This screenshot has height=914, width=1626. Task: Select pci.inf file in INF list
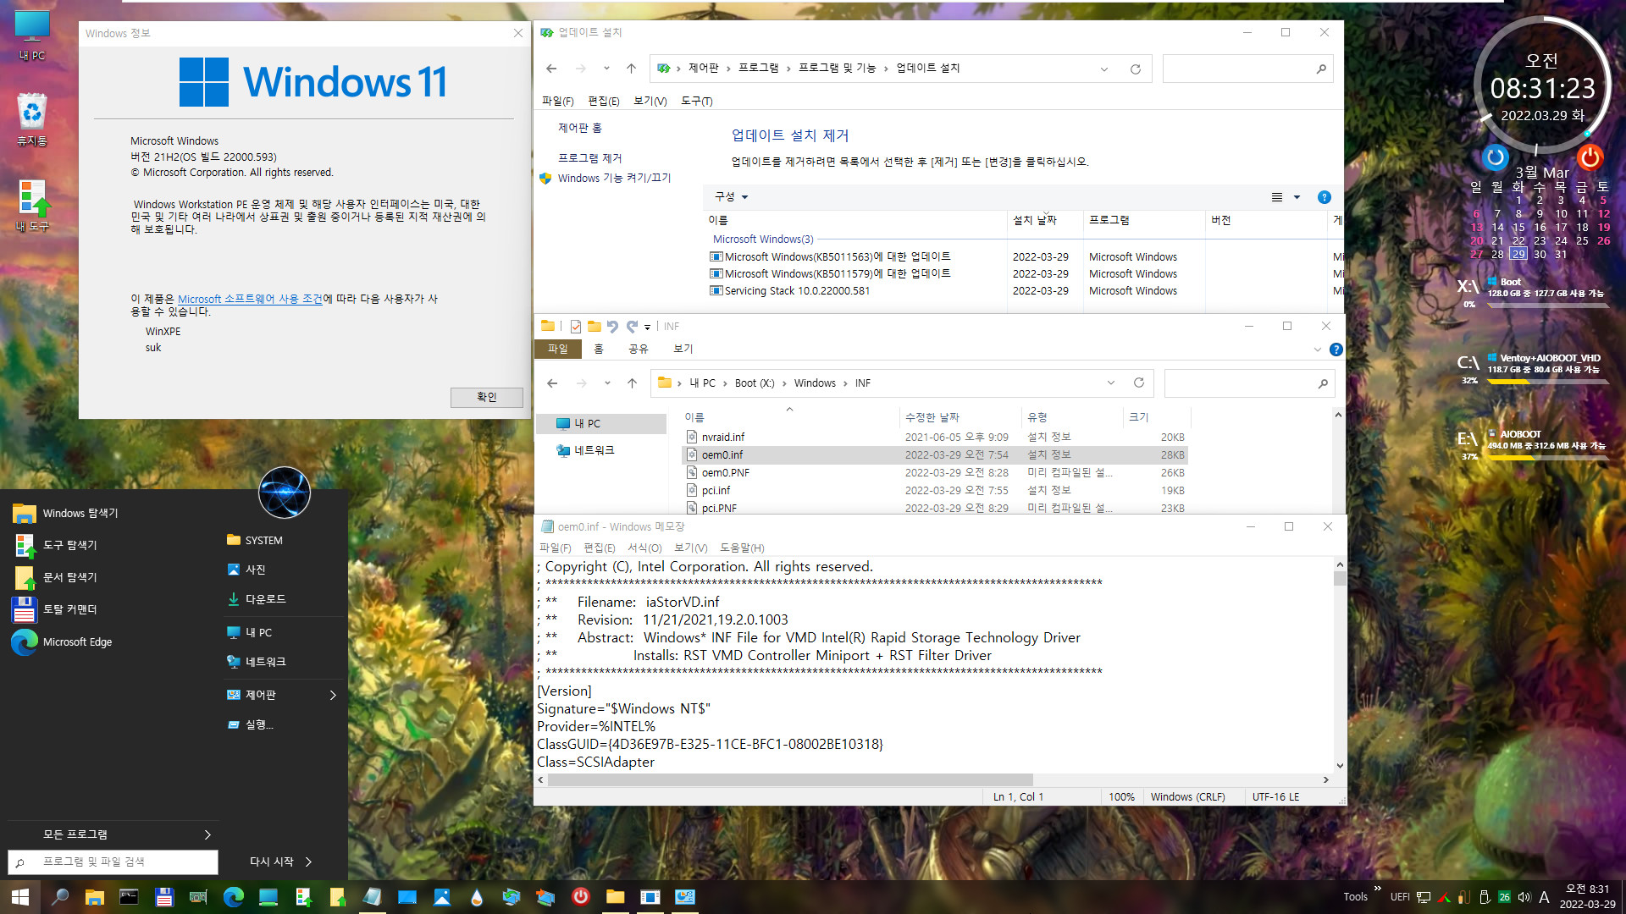click(935, 490)
